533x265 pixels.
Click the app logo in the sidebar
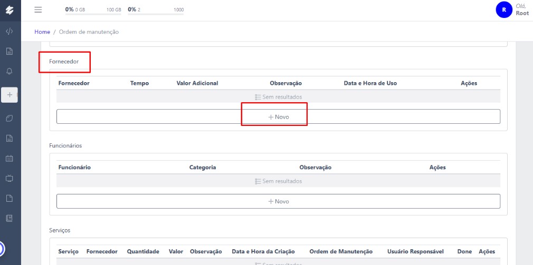tap(9, 10)
